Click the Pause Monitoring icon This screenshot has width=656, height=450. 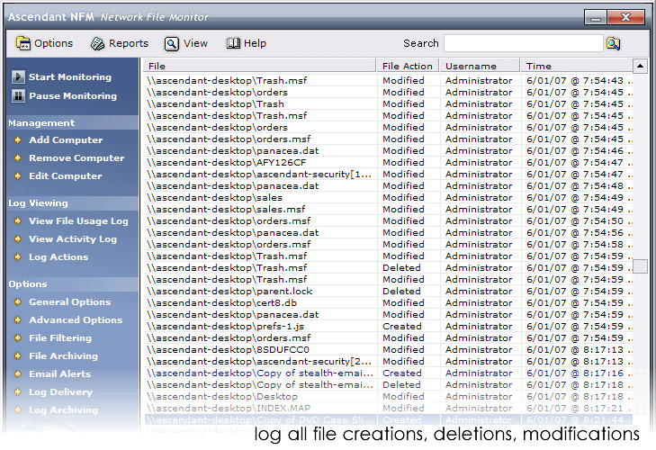tap(17, 96)
